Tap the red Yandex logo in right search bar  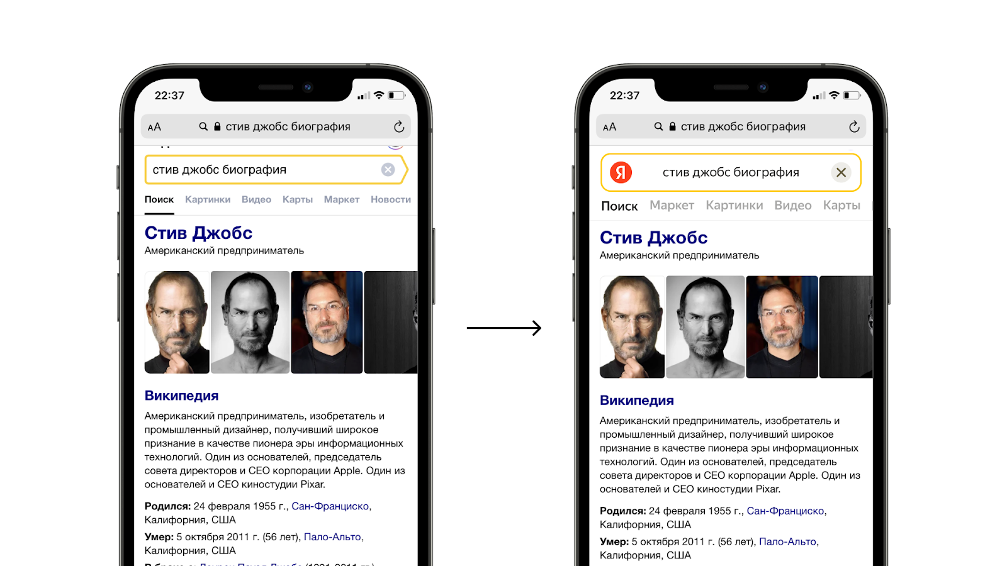(621, 172)
